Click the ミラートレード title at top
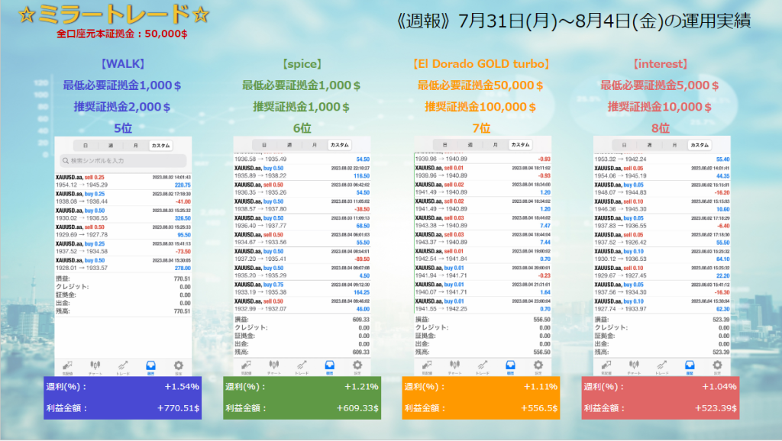Viewport: 782px width, 441px height. click(114, 14)
